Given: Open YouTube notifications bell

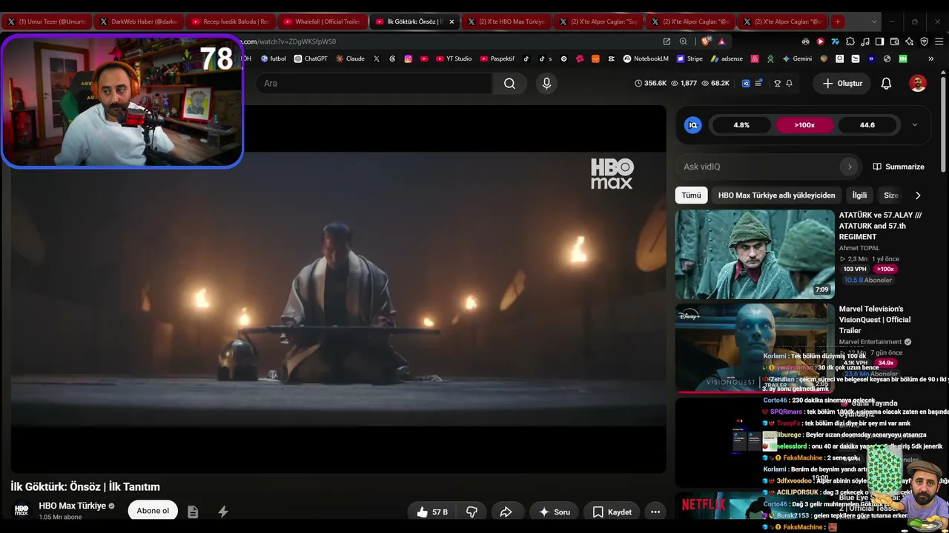Looking at the screenshot, I should coord(886,84).
